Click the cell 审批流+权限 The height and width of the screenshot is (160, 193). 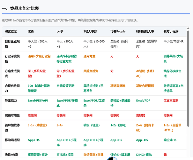click(x=65, y=155)
